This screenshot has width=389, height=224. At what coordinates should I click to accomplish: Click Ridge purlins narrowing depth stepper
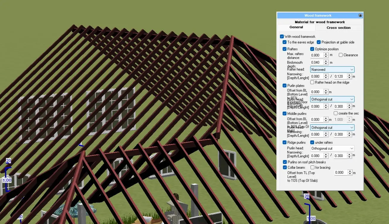326,156
